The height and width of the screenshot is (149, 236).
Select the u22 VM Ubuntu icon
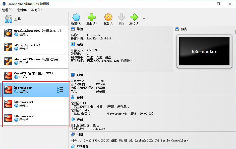click(8, 47)
